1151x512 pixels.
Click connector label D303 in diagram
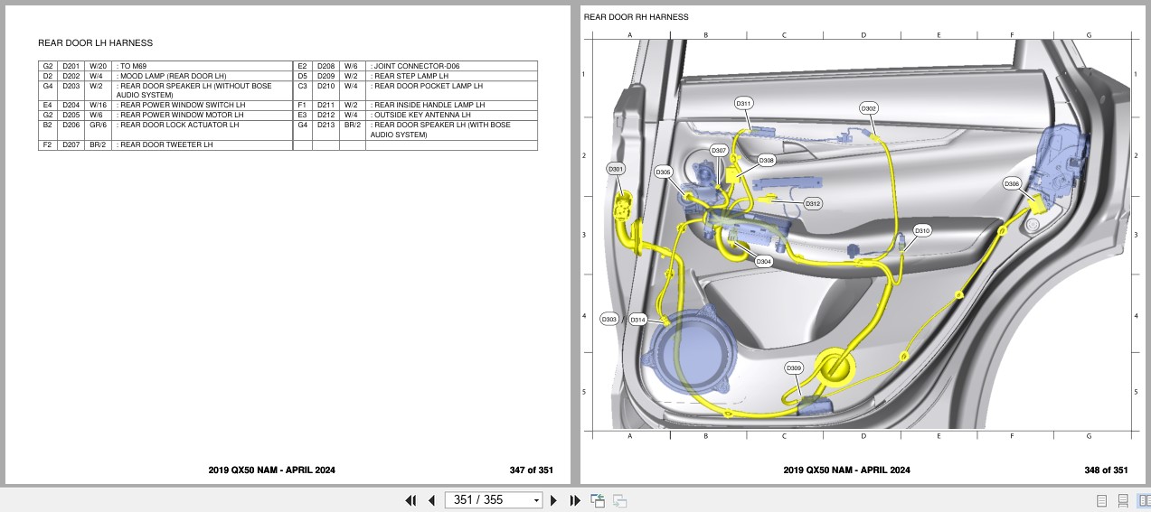609,319
